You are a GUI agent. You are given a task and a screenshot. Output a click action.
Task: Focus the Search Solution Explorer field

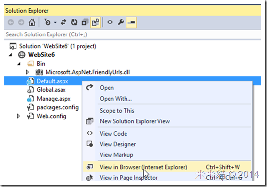pos(132,34)
